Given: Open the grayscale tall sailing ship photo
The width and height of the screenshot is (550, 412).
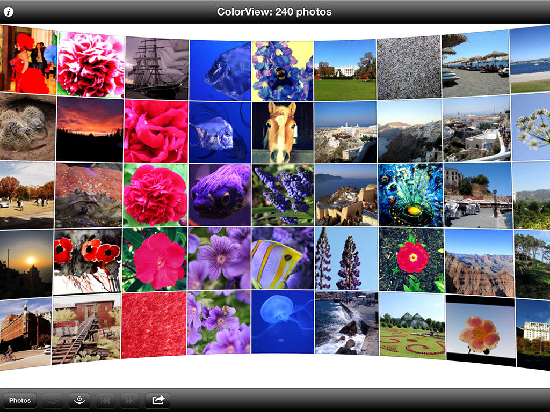Looking at the screenshot, I should click(157, 68).
